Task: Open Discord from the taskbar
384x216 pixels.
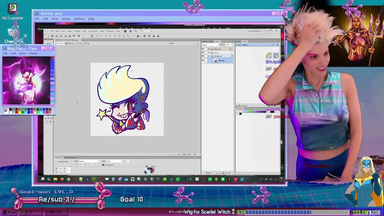Action: (x=120, y=179)
